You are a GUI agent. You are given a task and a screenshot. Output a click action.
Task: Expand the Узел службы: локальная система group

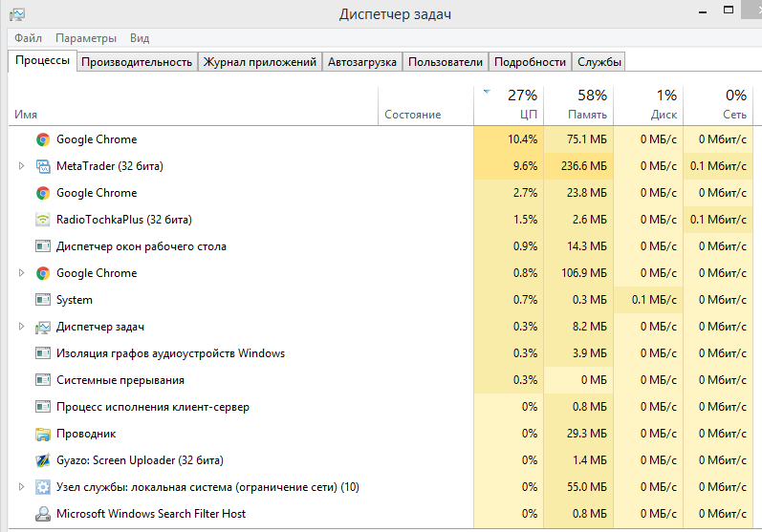pyautogui.click(x=21, y=486)
